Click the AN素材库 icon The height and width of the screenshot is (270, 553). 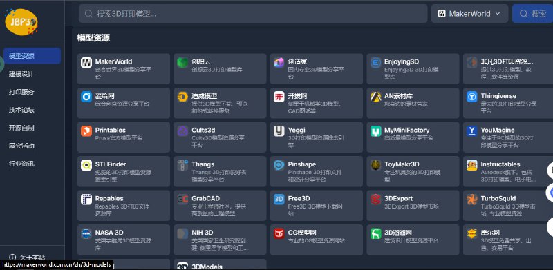pyautogui.click(x=375, y=97)
